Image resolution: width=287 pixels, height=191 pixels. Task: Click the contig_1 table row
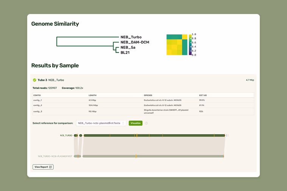pyautogui.click(x=143, y=100)
